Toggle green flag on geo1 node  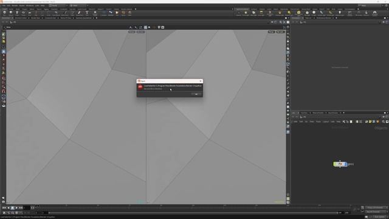(x=335, y=164)
